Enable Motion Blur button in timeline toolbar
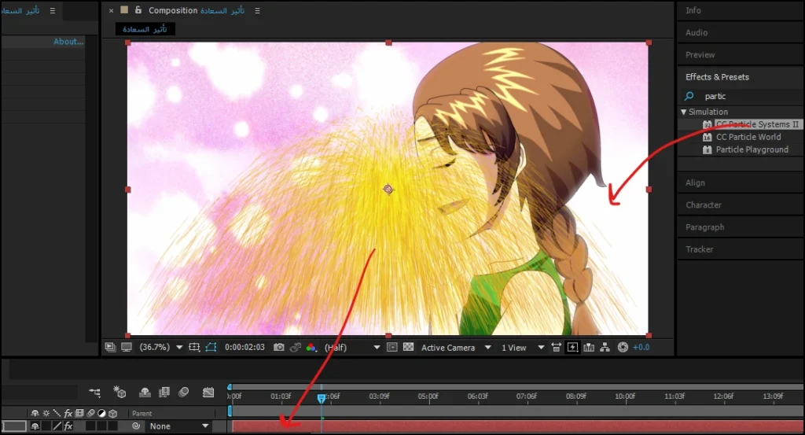Image resolution: width=805 pixels, height=435 pixels. pyautogui.click(x=184, y=393)
